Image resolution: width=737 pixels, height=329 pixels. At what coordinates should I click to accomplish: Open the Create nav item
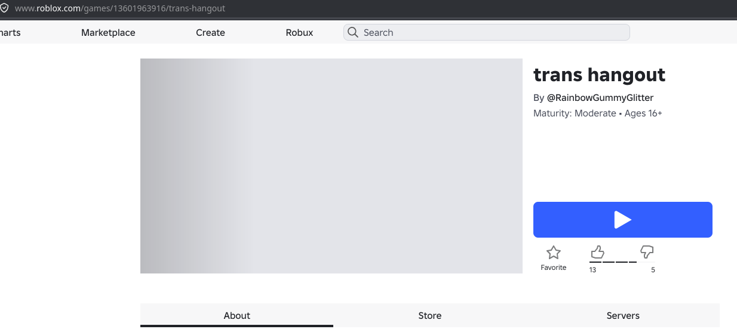pos(210,33)
